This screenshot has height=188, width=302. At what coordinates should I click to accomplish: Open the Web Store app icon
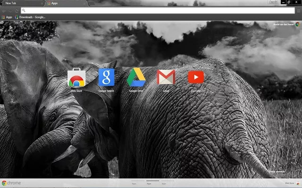pos(76,78)
